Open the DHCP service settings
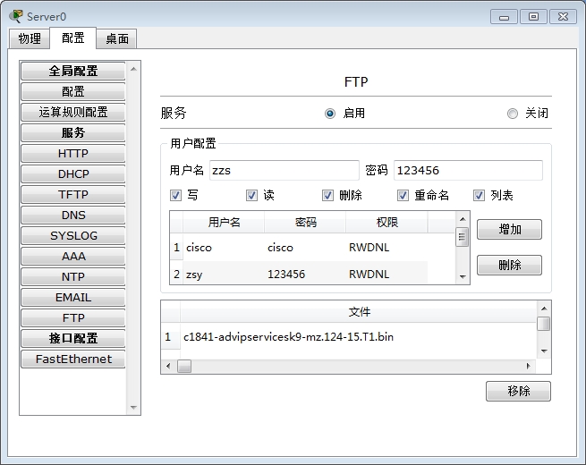Image resolution: width=586 pixels, height=465 pixels. click(73, 173)
